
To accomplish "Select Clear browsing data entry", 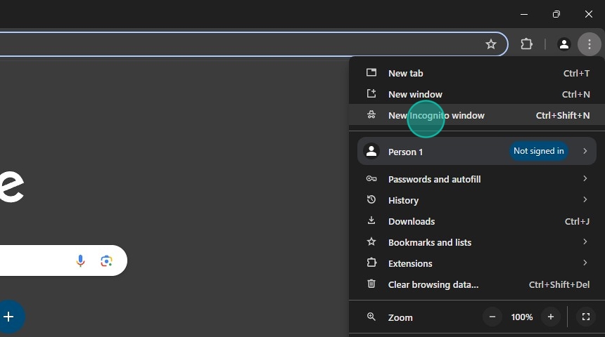I will [477, 284].
